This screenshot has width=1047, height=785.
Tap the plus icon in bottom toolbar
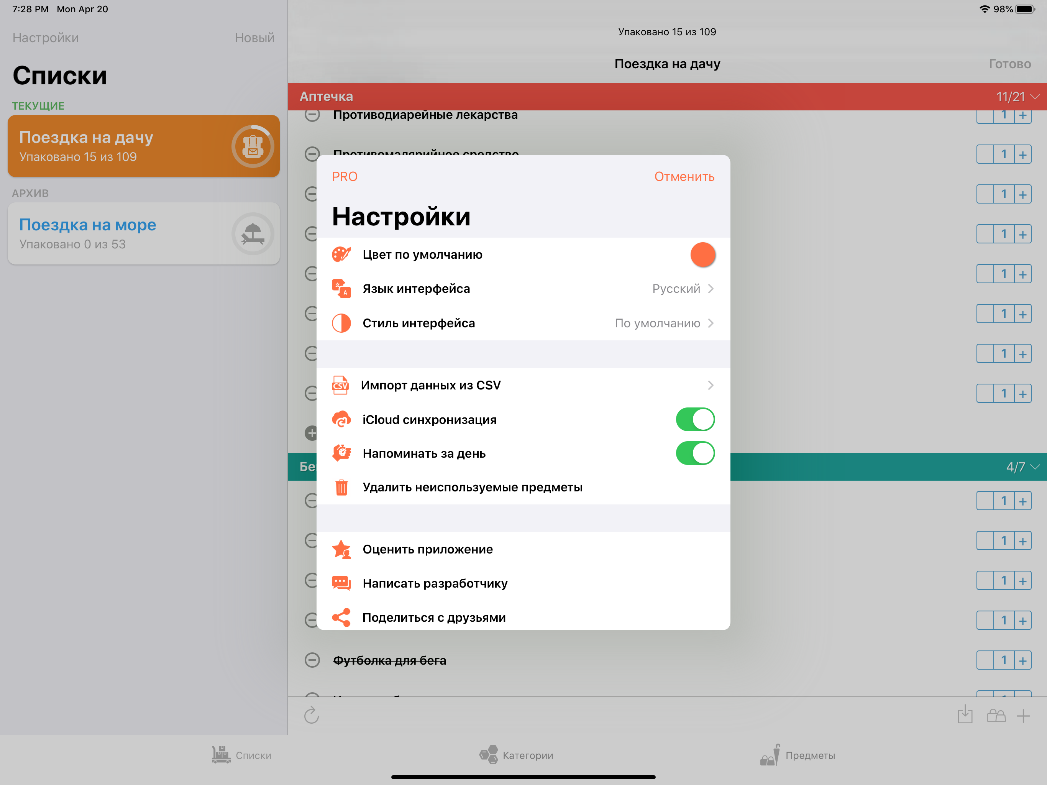(x=1023, y=716)
